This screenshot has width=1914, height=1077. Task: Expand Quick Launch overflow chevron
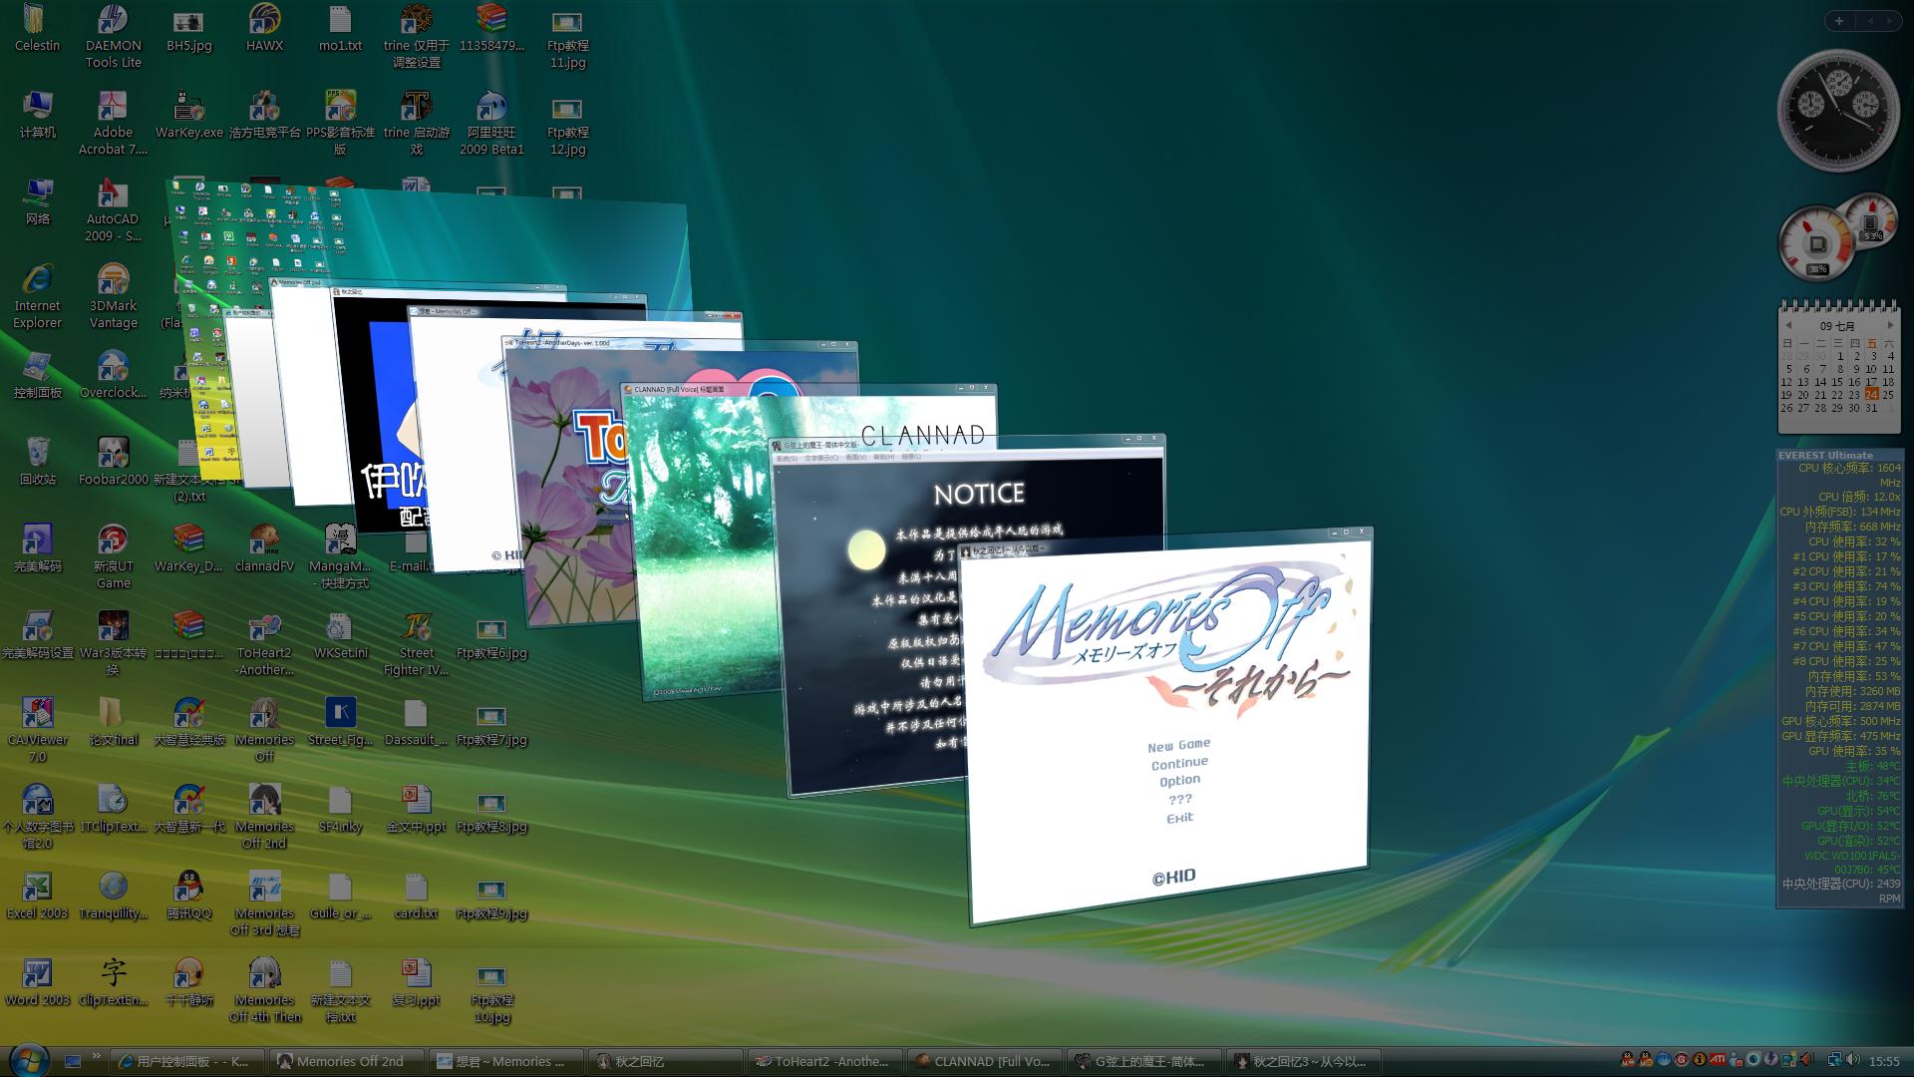point(97,1055)
